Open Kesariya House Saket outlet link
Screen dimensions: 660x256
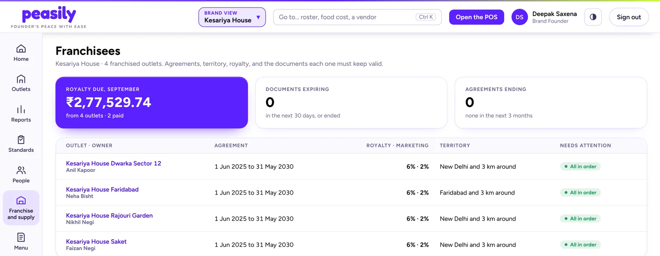[96, 242]
